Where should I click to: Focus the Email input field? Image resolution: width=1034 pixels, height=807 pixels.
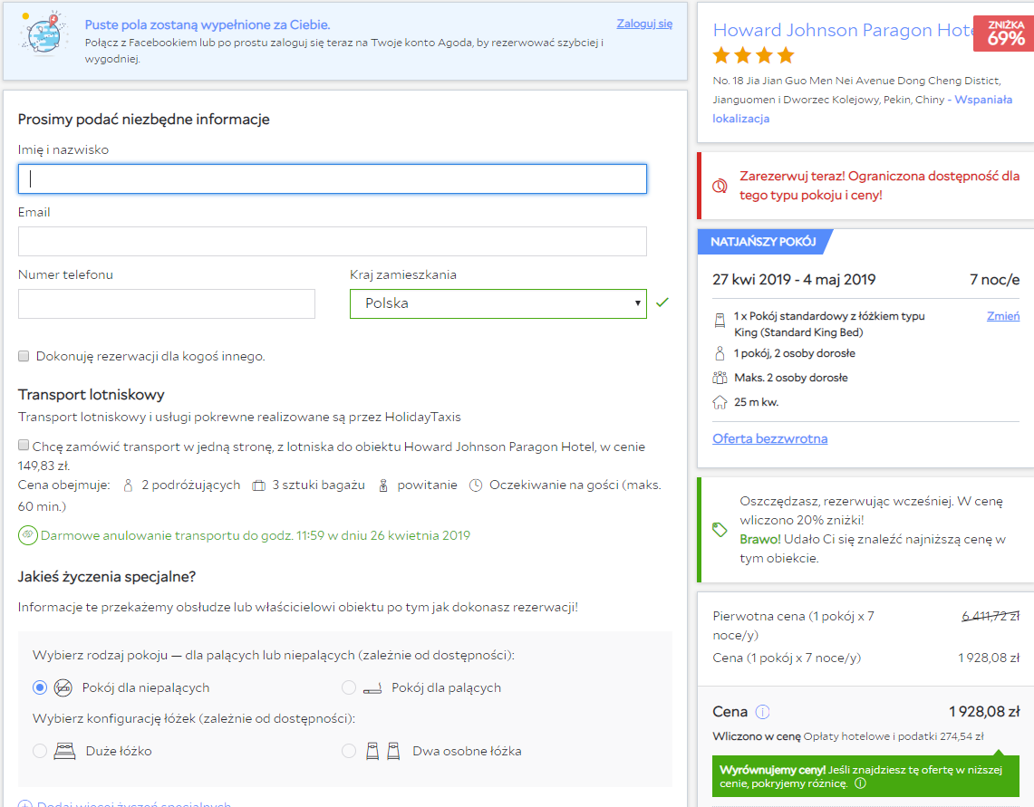coord(333,242)
